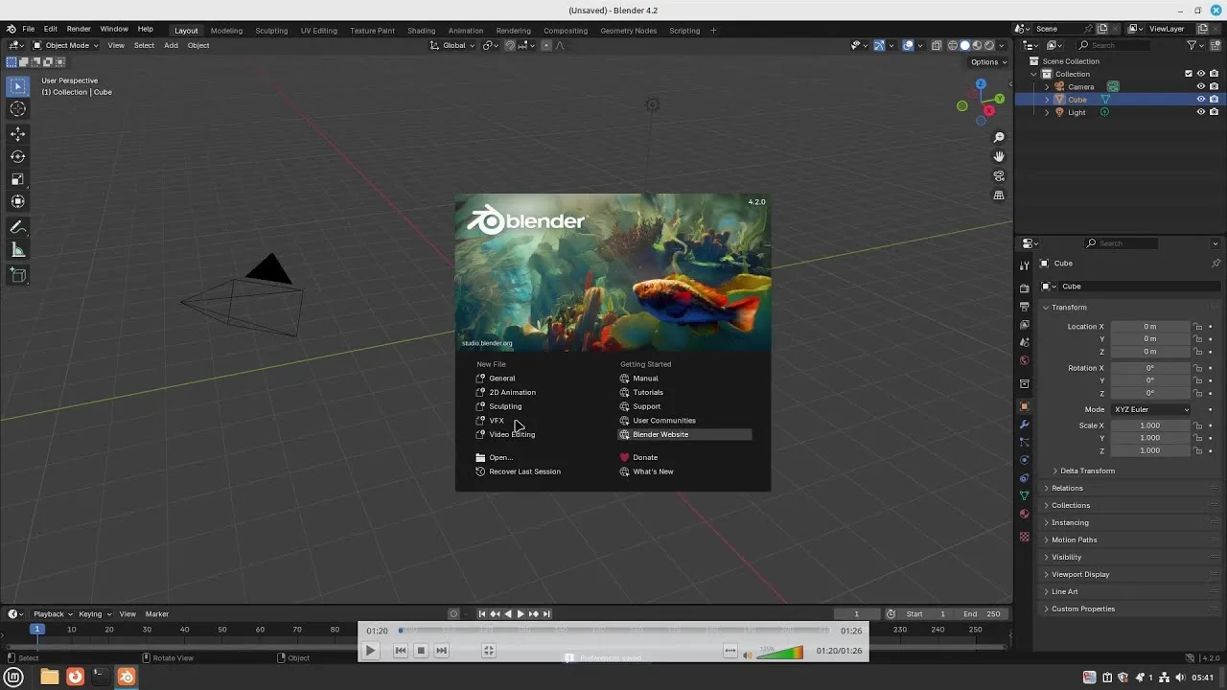Image resolution: width=1227 pixels, height=690 pixels.
Task: Open the Physics properties tab
Action: coord(1024,460)
